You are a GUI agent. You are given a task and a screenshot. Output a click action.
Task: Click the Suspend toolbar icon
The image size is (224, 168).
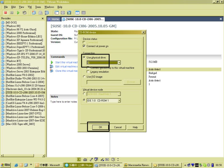pos(12,13)
